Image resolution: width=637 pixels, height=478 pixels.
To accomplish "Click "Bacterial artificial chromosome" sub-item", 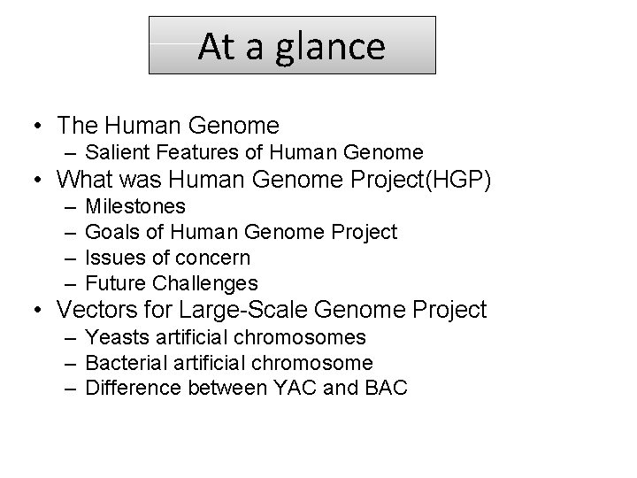I will click(229, 363).
